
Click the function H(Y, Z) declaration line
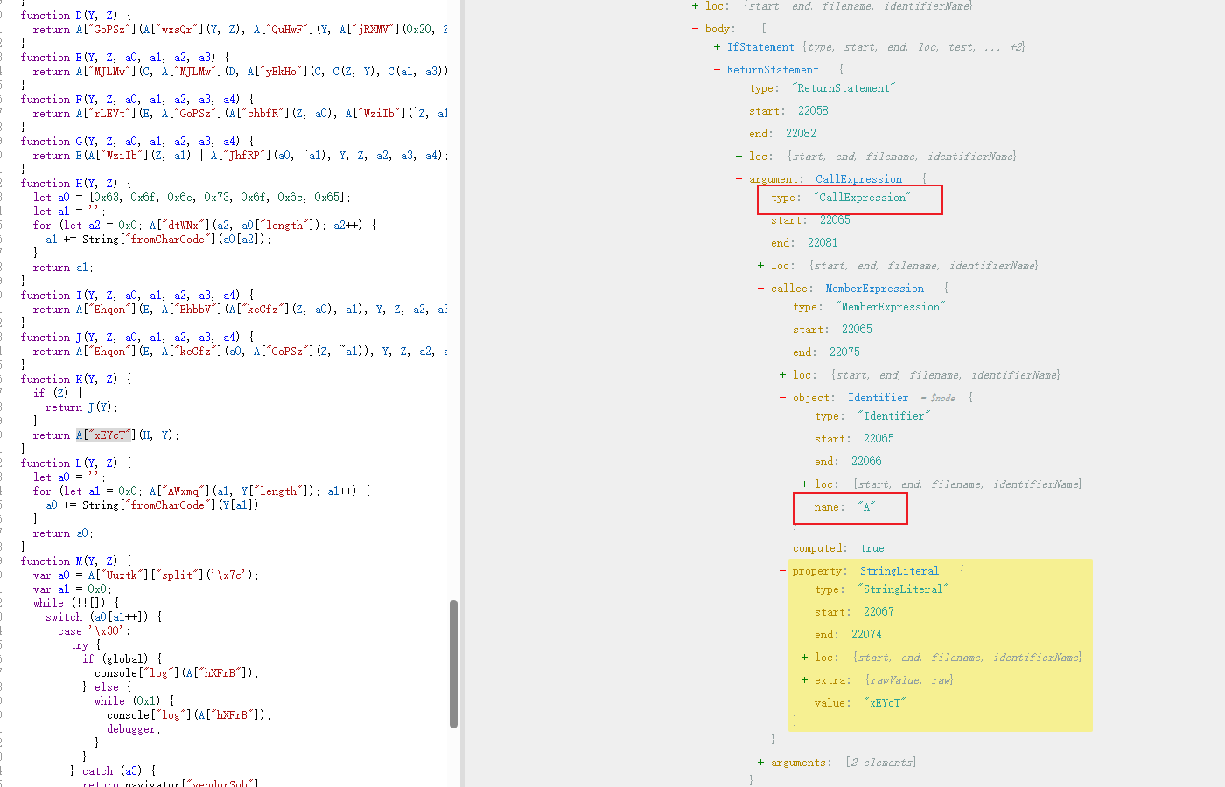click(76, 184)
